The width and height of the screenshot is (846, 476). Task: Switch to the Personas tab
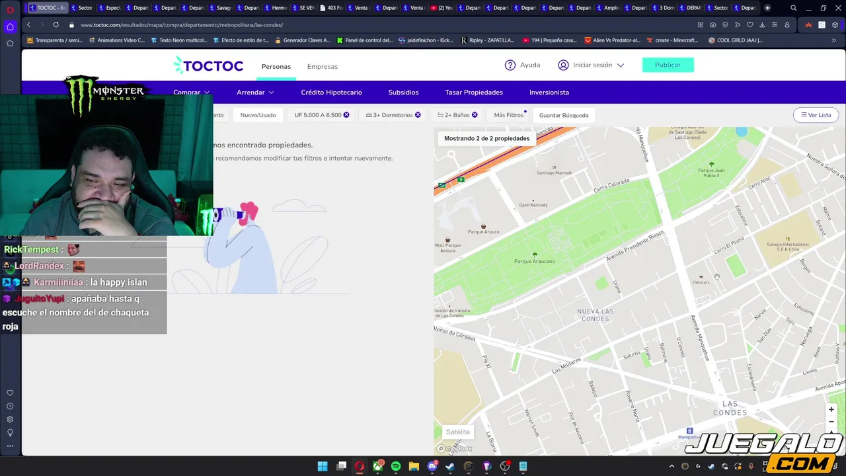click(x=276, y=67)
